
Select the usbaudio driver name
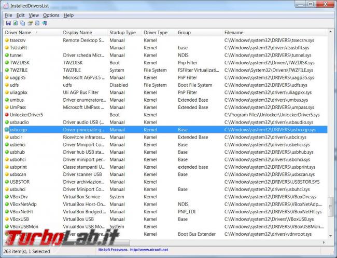pos(19,122)
